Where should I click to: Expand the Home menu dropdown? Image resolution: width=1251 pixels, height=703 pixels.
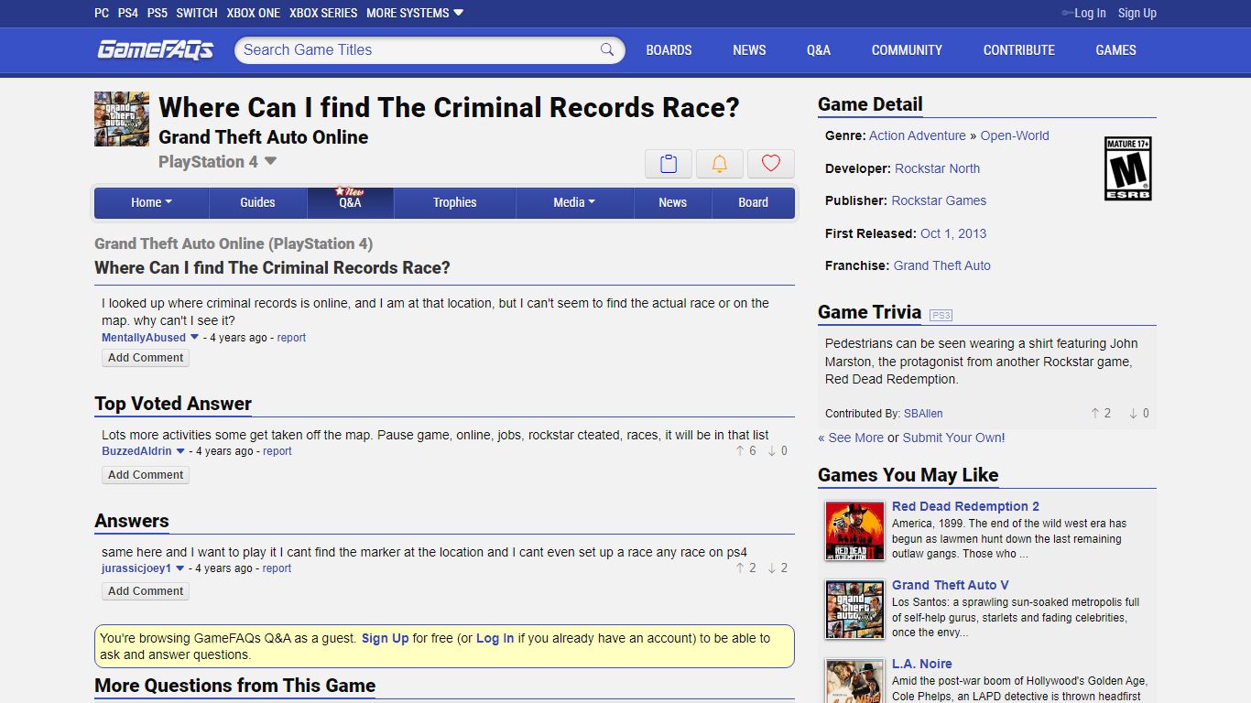(x=152, y=202)
